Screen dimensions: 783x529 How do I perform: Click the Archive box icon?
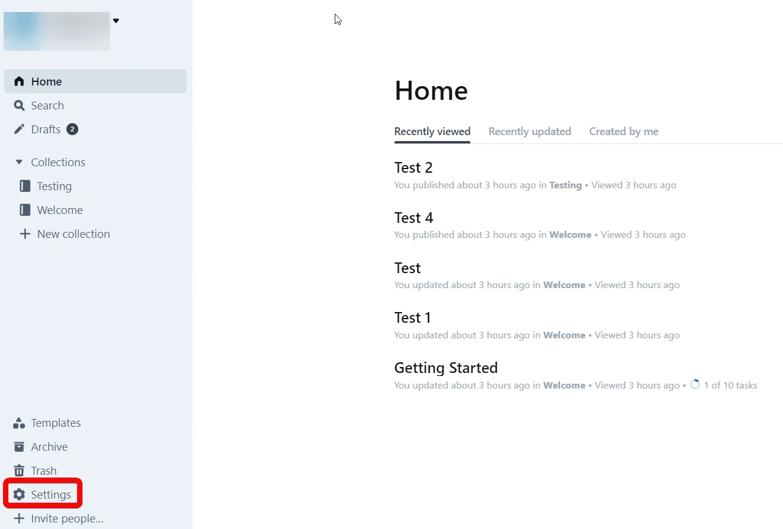pyautogui.click(x=19, y=447)
